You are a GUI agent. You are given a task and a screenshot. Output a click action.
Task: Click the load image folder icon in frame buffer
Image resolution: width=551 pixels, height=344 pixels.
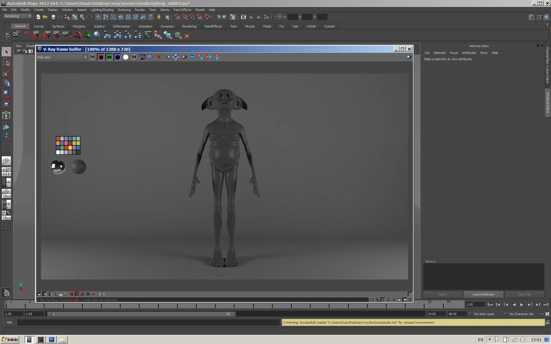tap(150, 57)
